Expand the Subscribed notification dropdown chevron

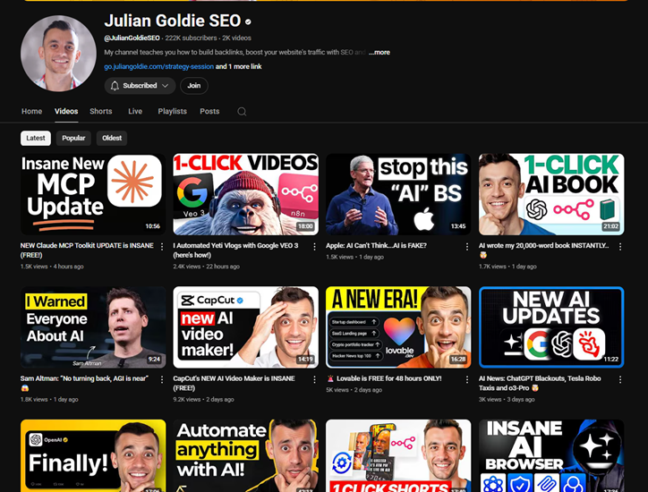[166, 86]
